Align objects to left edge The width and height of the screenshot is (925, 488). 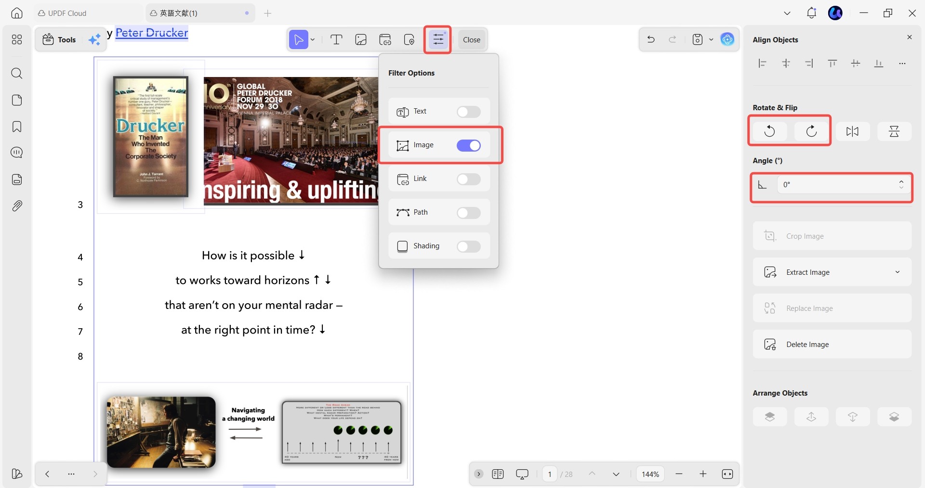[762, 64]
